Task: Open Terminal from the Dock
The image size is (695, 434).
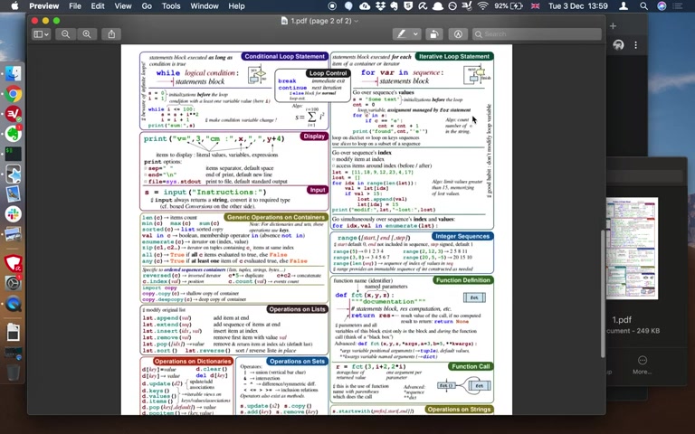Action: pyautogui.click(x=14, y=154)
